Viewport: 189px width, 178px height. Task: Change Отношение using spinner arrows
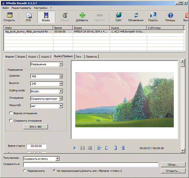pos(61,99)
